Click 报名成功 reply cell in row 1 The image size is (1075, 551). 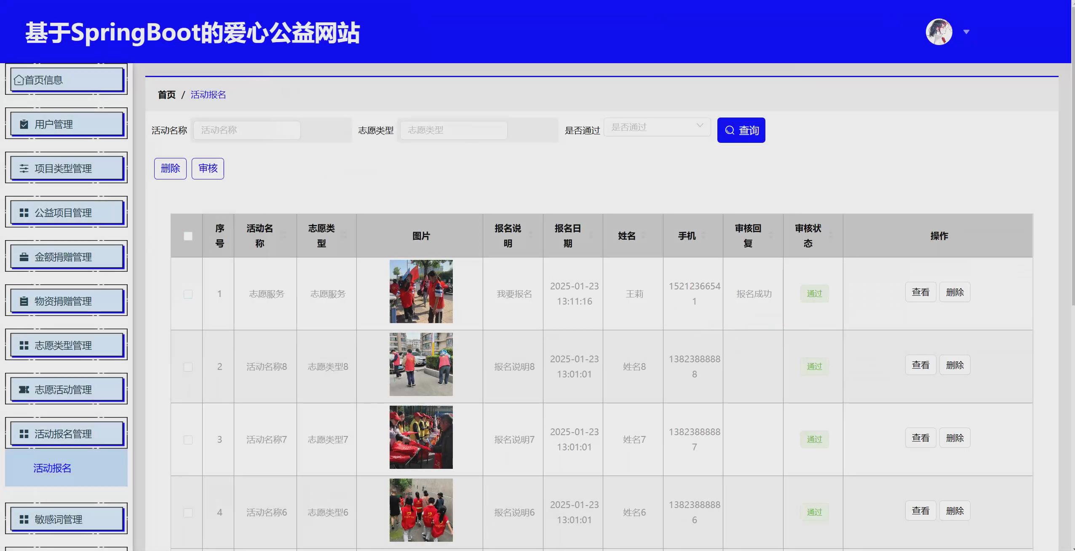pos(754,294)
